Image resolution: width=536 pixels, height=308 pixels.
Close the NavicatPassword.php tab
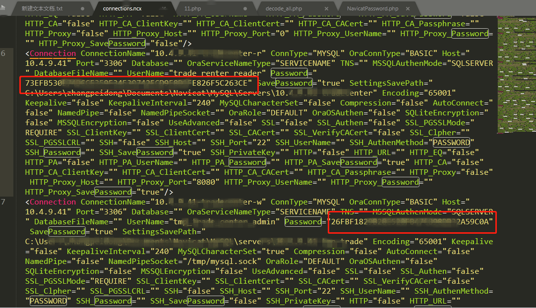pyautogui.click(x=408, y=8)
